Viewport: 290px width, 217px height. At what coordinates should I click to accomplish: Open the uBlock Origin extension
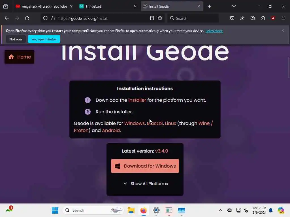pos(273,18)
